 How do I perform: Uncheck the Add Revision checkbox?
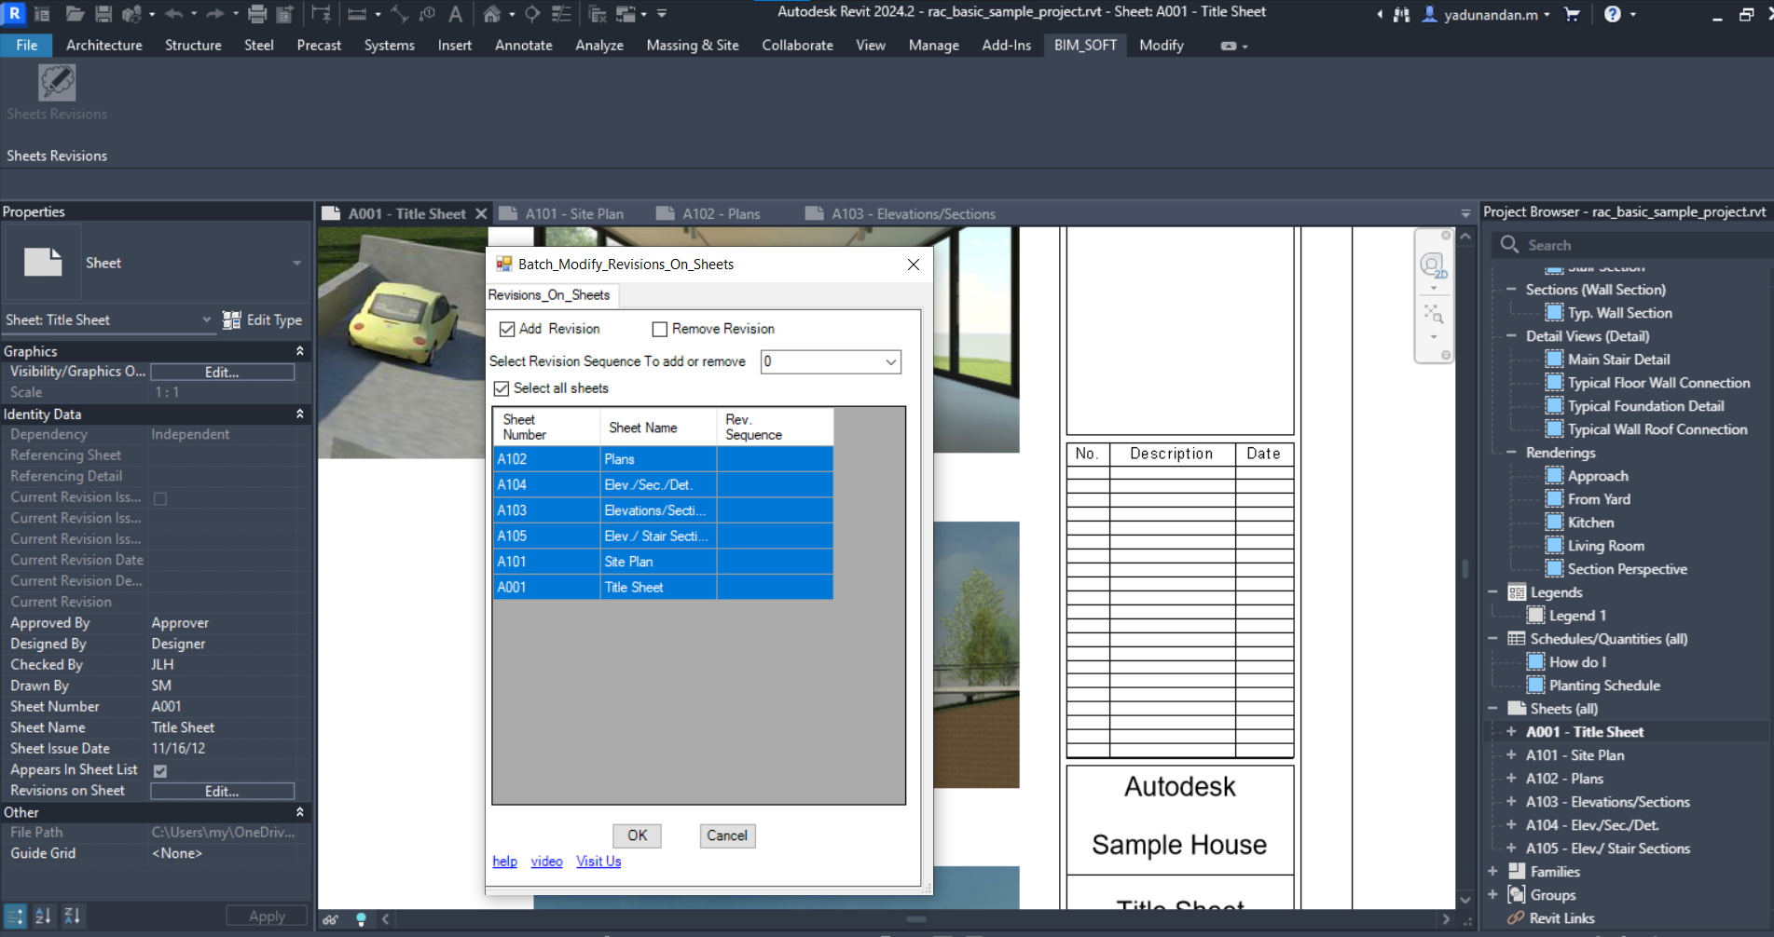507,329
